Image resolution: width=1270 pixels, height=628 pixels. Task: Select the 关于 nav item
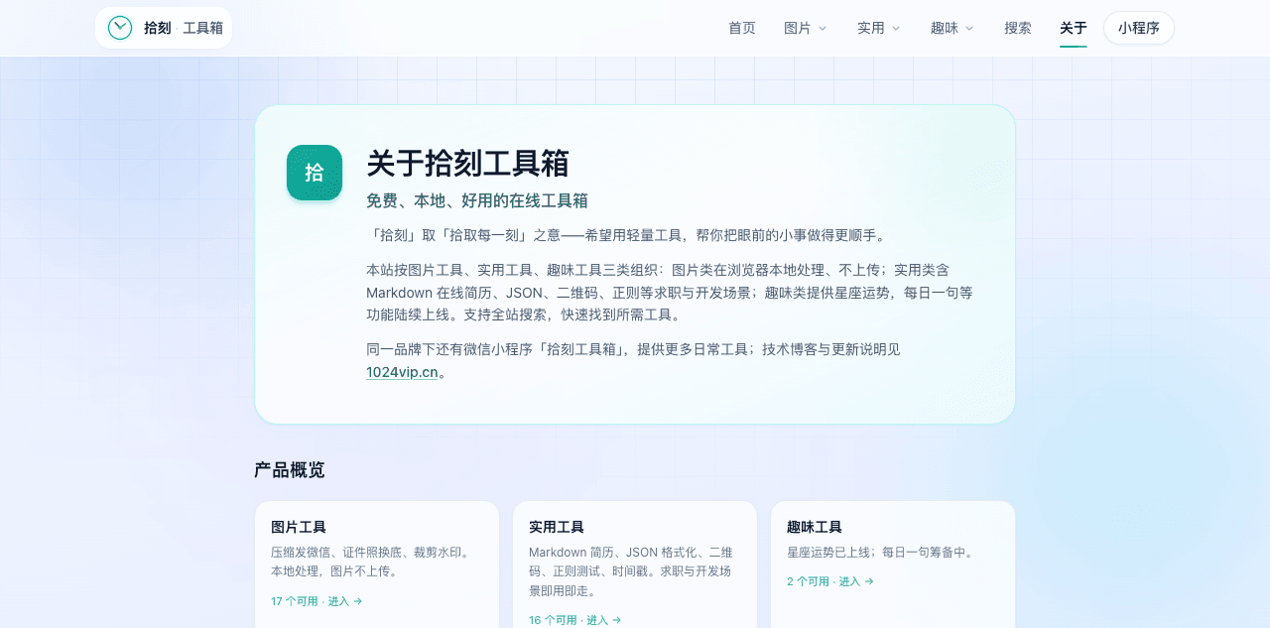coord(1074,28)
